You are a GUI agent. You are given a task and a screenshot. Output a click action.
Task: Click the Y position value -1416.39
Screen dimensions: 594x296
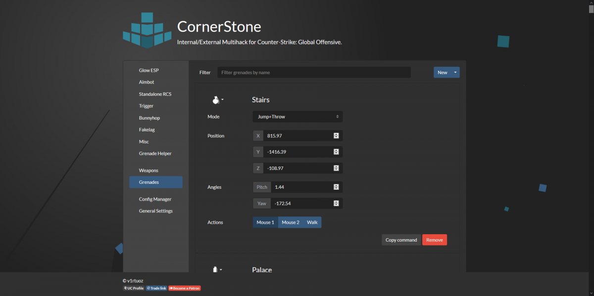coord(277,152)
